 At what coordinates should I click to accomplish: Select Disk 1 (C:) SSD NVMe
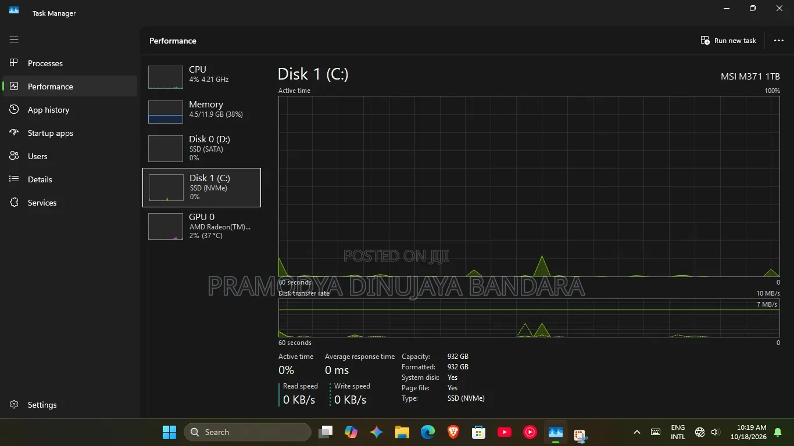202,188
